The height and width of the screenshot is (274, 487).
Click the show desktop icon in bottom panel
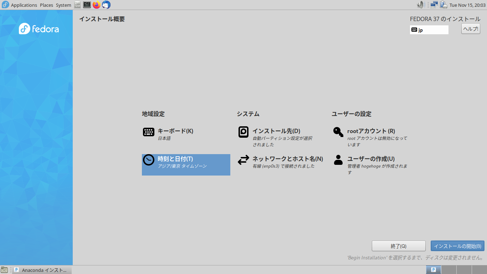(x=4, y=270)
